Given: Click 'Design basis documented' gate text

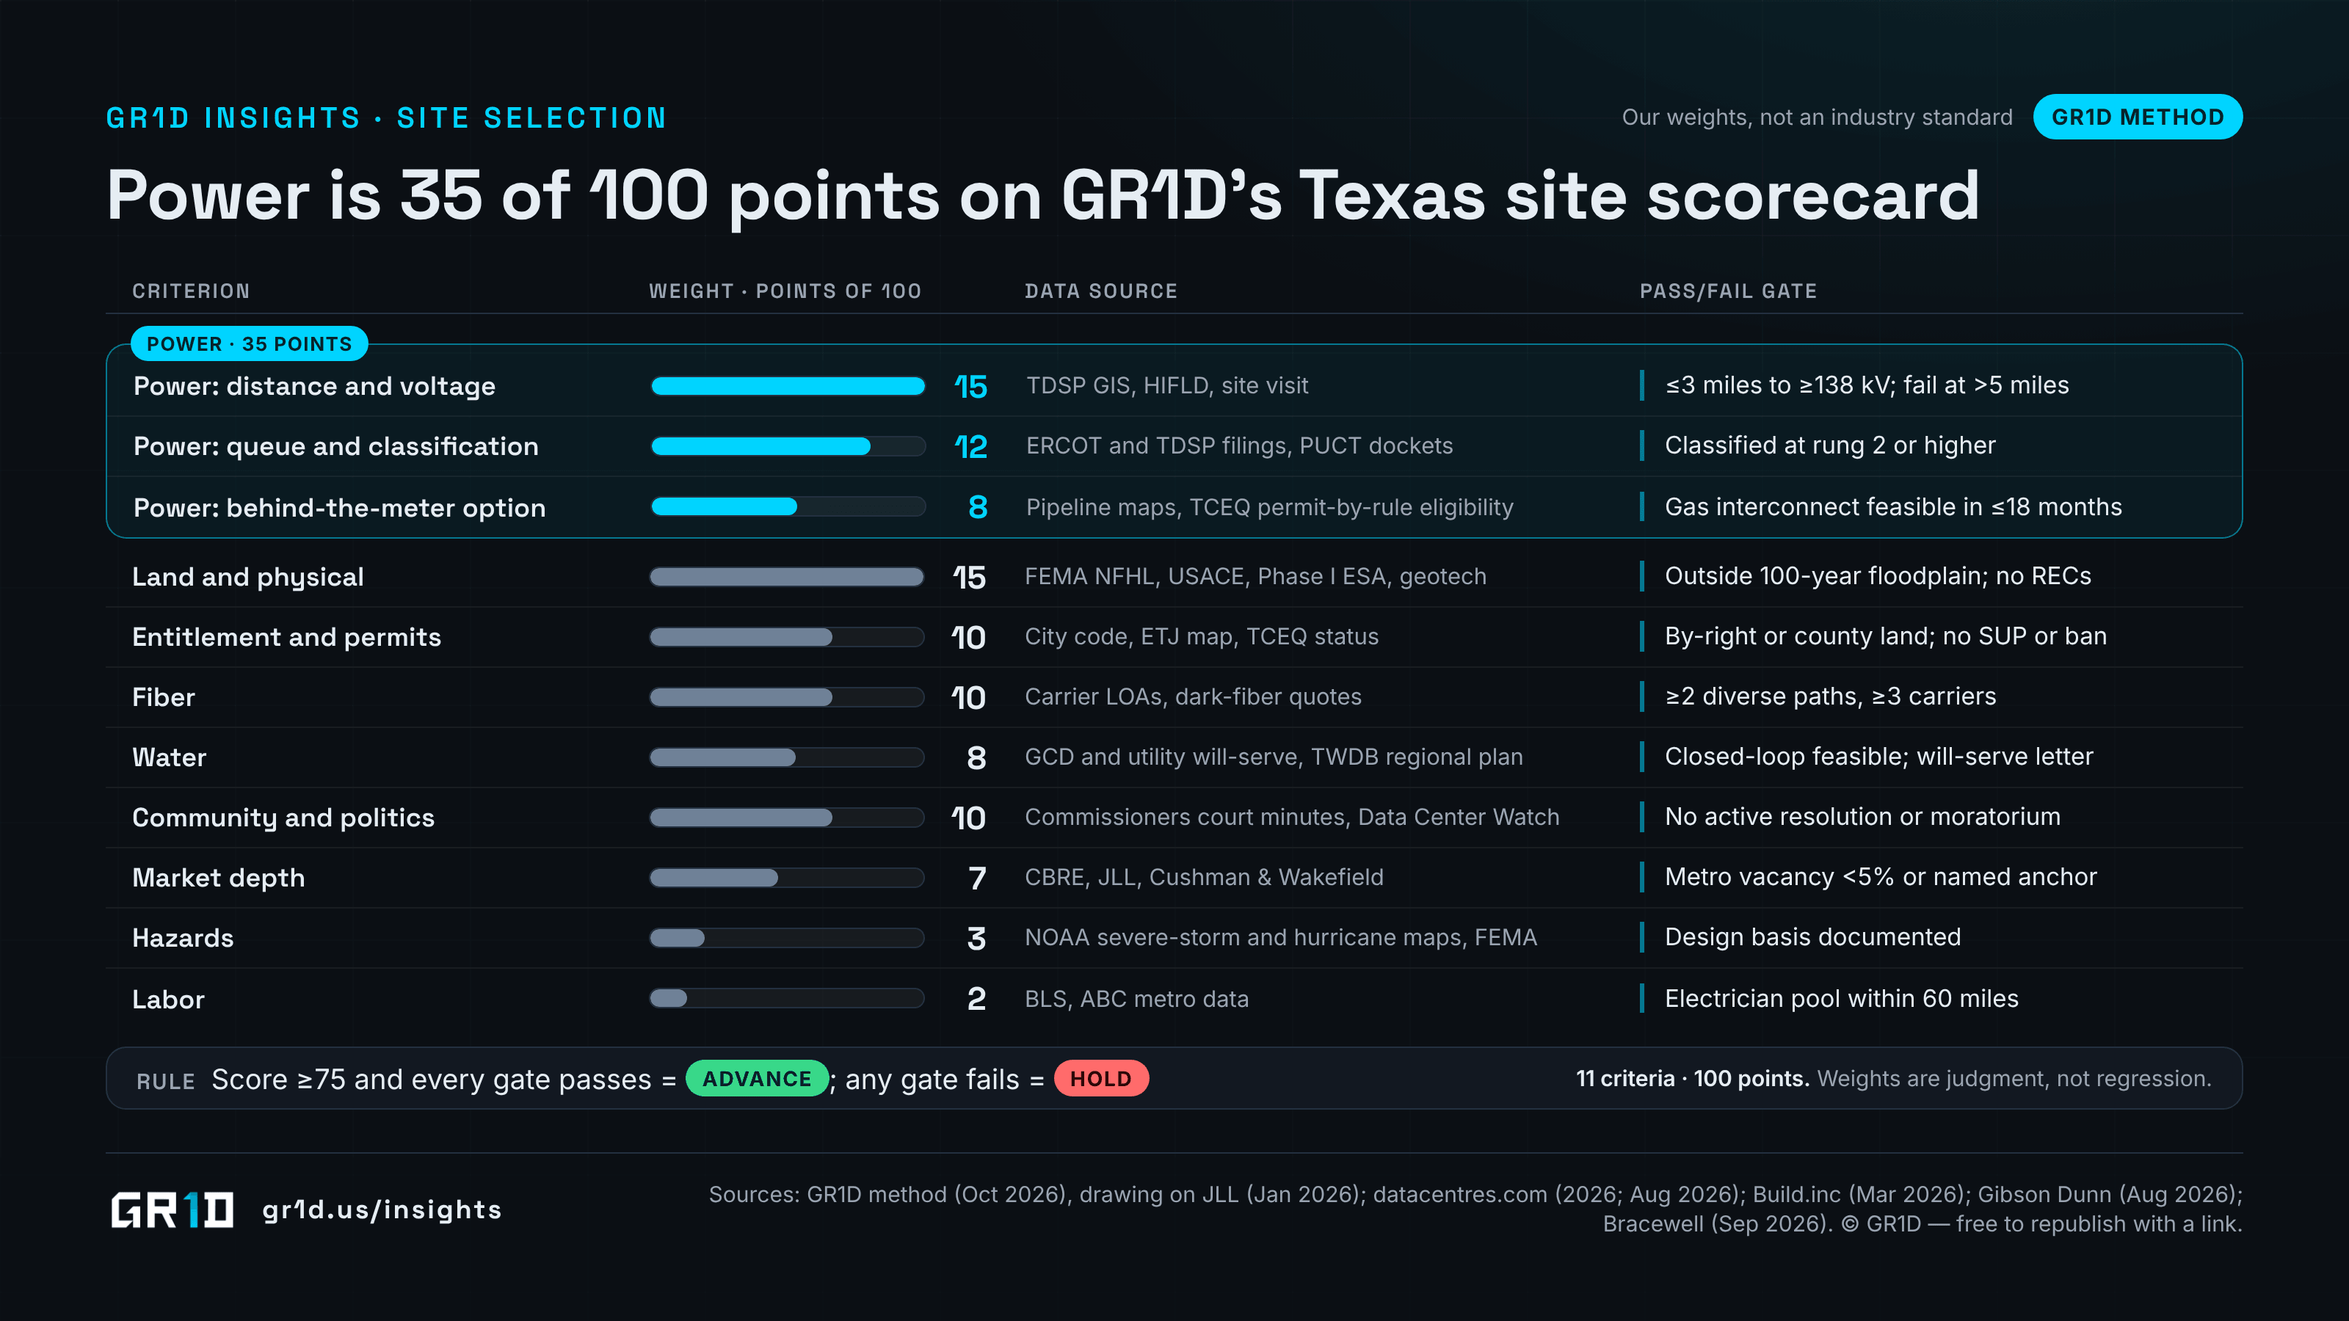Looking at the screenshot, I should (x=1812, y=937).
